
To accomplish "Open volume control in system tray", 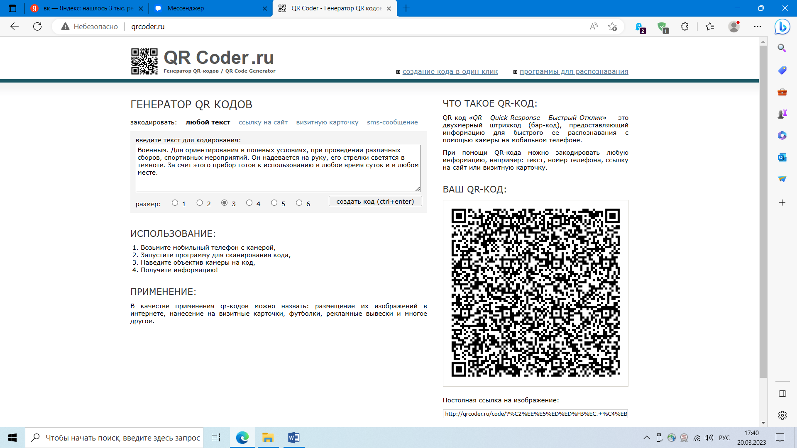I will [709, 438].
